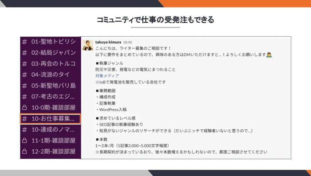Click the 知見がないジャンルのリサーチができる bullet

pyautogui.click(x=174, y=131)
